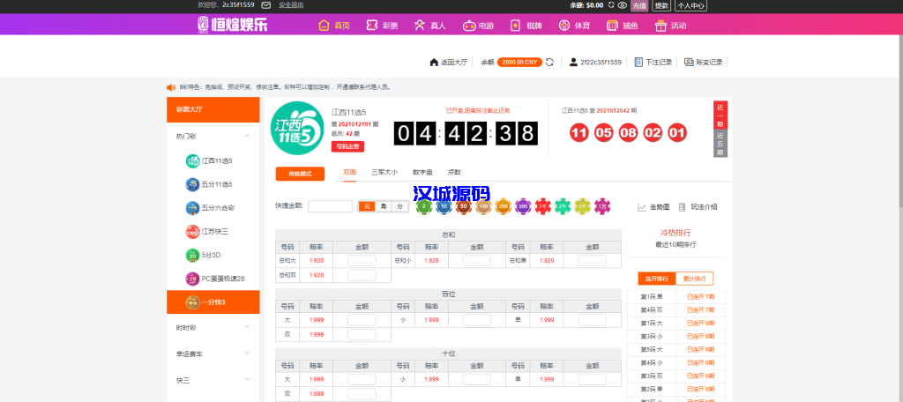Select 江苏快三 game icon in sidebar

tap(192, 232)
